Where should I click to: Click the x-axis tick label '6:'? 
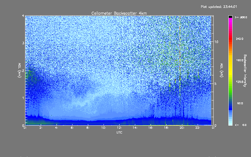pyautogui.click(x=72, y=128)
